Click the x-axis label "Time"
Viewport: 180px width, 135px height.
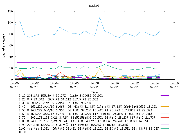94,92
